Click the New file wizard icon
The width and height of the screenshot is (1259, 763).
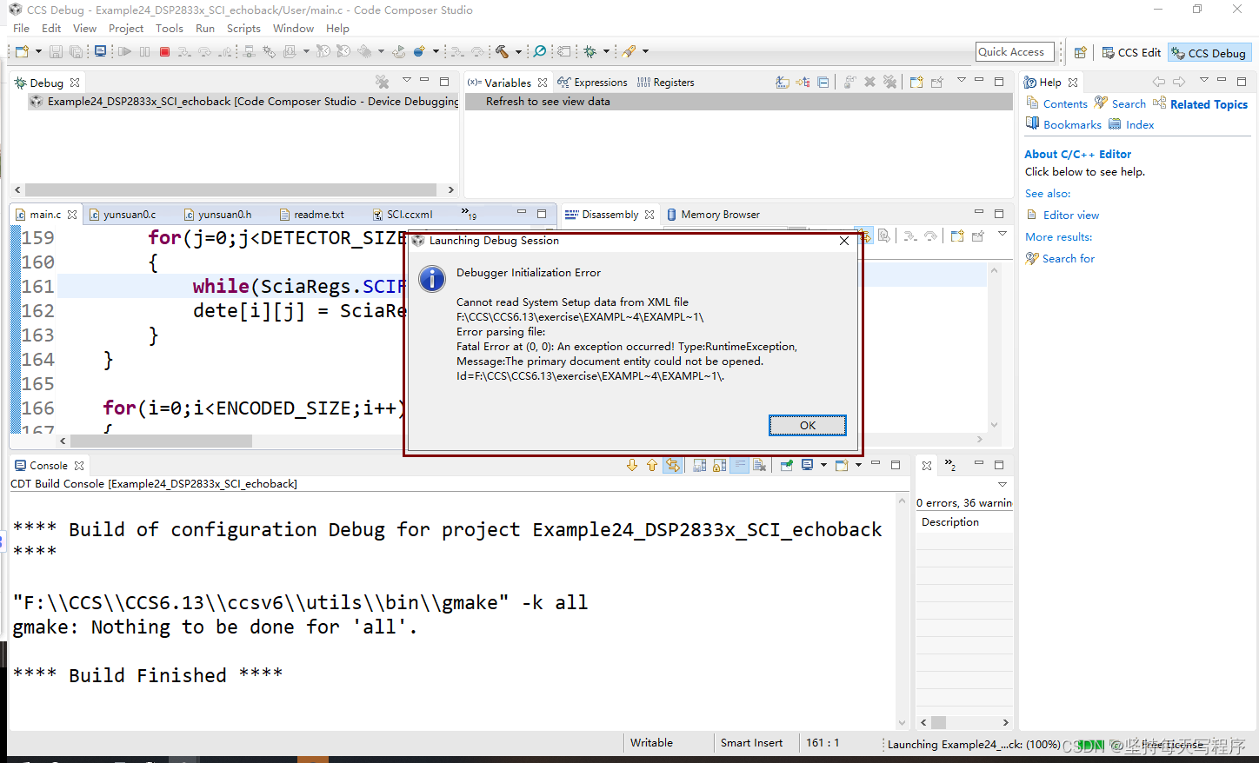click(22, 52)
